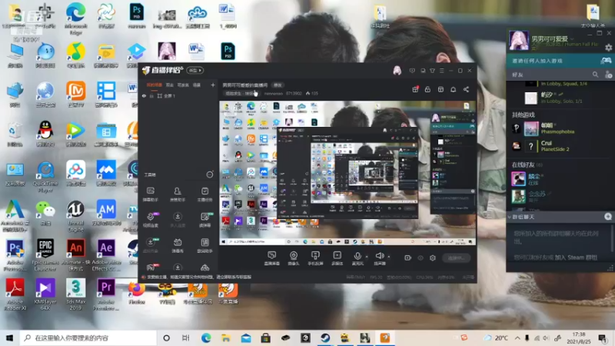The width and height of the screenshot is (615, 346).
Task: Switch to the first scene tab highlighted orange
Action: 155,85
